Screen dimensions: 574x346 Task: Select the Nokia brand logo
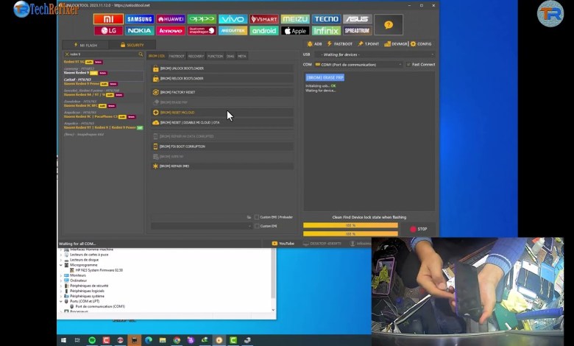[140, 31]
